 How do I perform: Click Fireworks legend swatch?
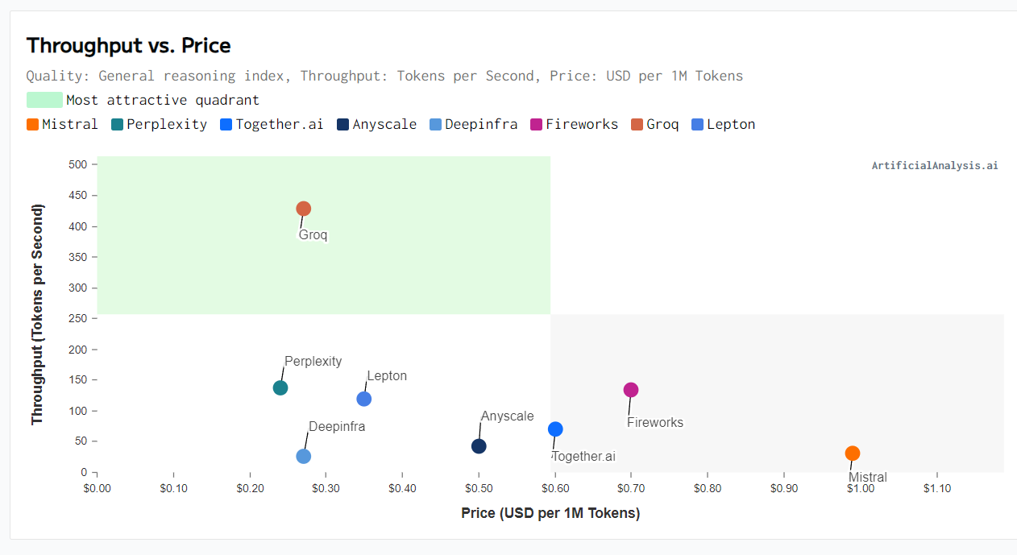tap(536, 124)
